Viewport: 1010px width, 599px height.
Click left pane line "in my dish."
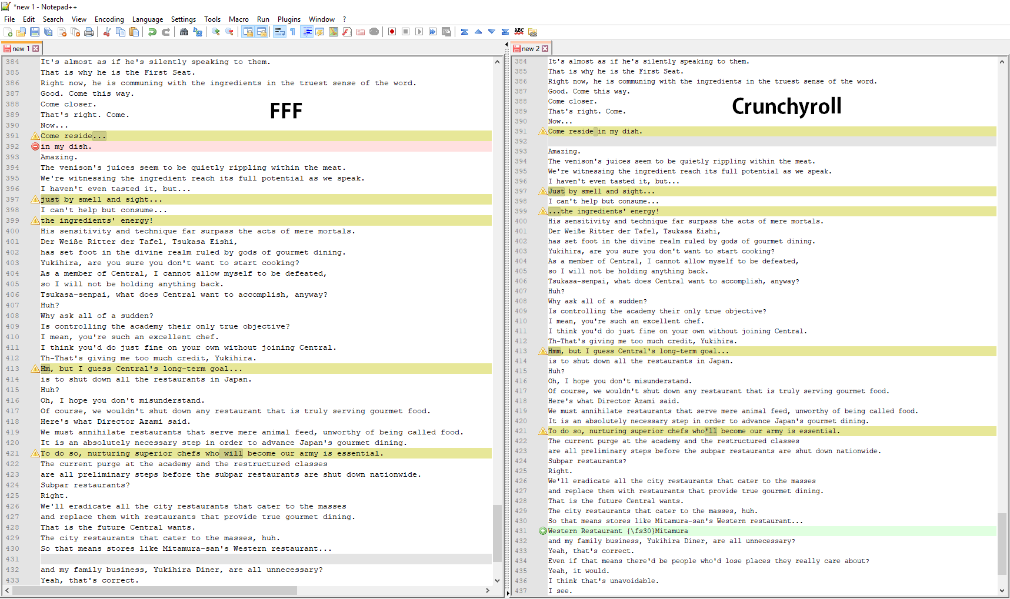click(266, 146)
